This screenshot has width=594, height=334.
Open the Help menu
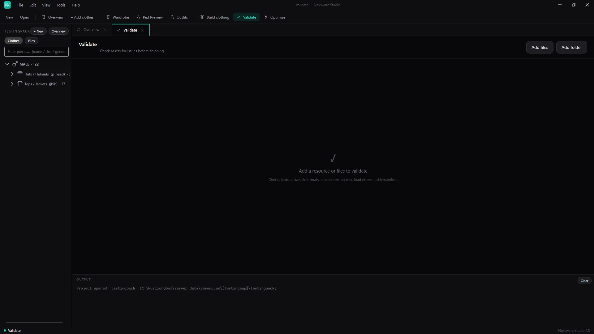pyautogui.click(x=76, y=5)
